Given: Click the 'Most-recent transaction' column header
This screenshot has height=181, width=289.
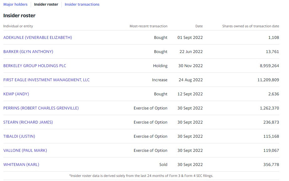Looking at the screenshot, I should click(x=148, y=26).
